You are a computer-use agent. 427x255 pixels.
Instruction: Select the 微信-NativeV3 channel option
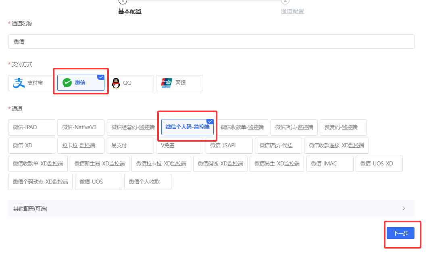[x=81, y=127]
